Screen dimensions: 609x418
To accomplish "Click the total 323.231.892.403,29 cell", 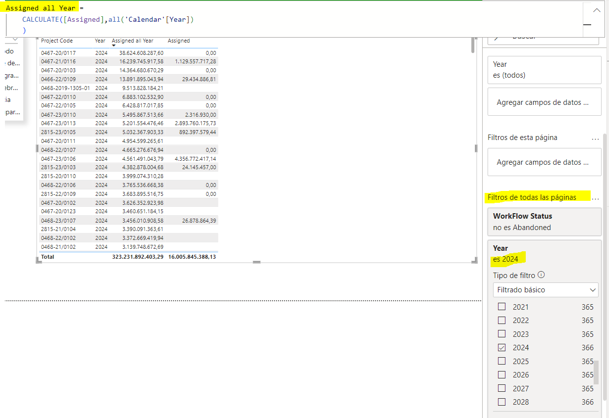I will [x=138, y=257].
